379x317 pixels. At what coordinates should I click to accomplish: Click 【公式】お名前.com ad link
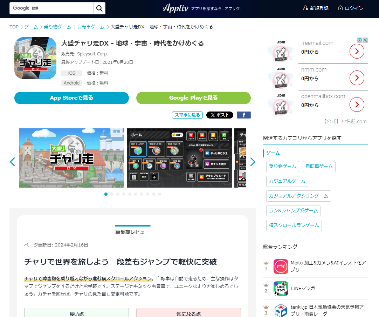(x=345, y=121)
